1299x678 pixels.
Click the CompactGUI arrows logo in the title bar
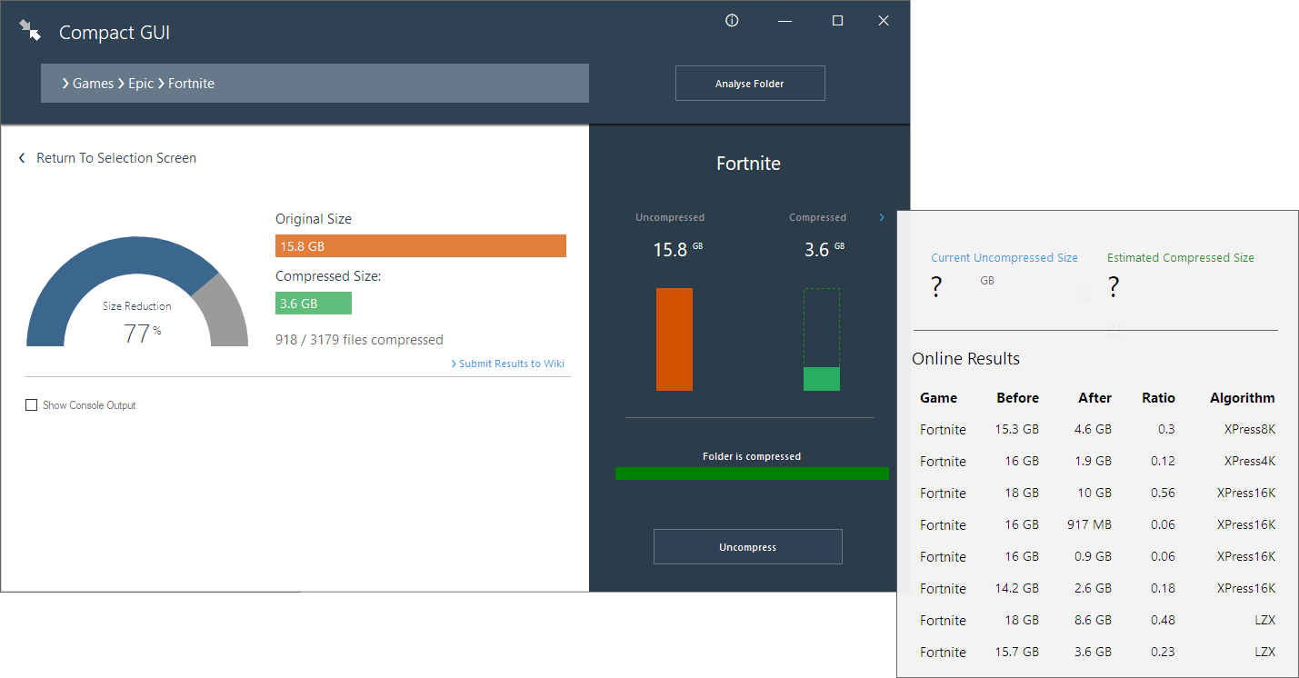pyautogui.click(x=30, y=28)
